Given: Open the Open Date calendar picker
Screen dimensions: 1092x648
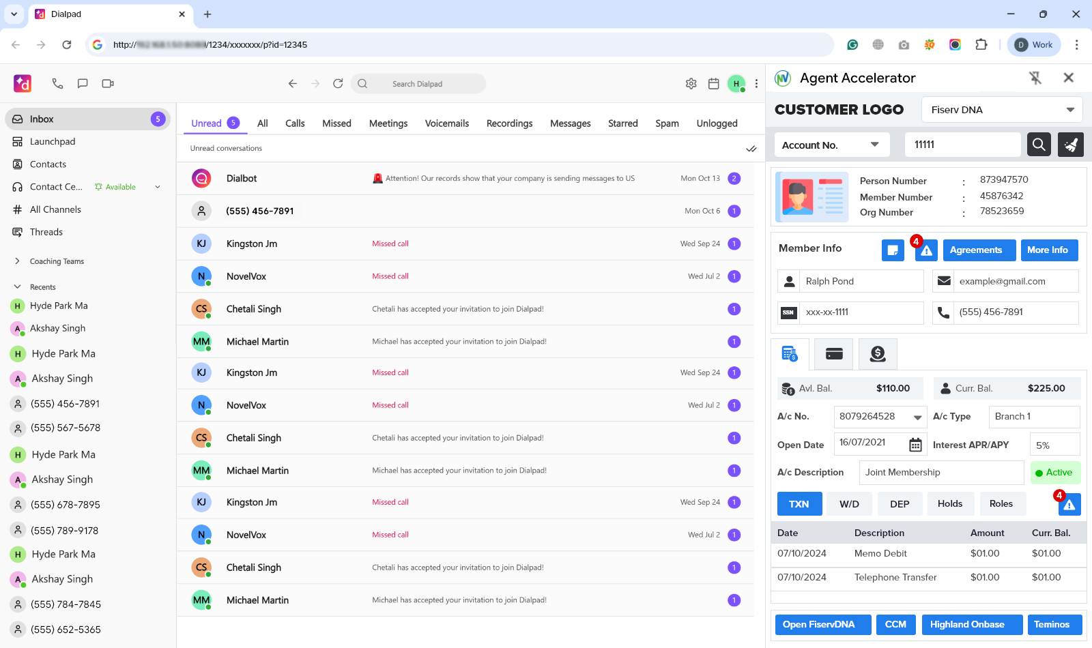Looking at the screenshot, I should (915, 445).
